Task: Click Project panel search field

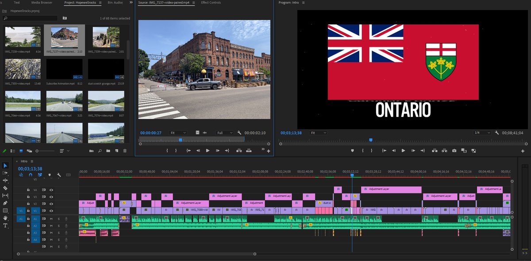Action: [x=30, y=18]
